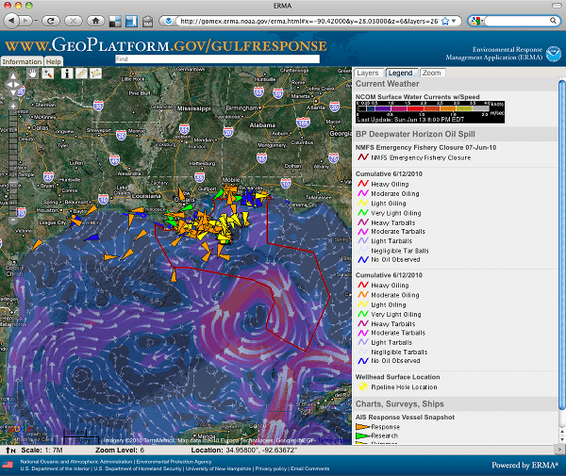Open the Email Comments link
The height and width of the screenshot is (476, 566).
click(x=309, y=468)
